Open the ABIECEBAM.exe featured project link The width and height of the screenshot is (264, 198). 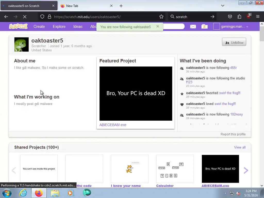click(113, 125)
